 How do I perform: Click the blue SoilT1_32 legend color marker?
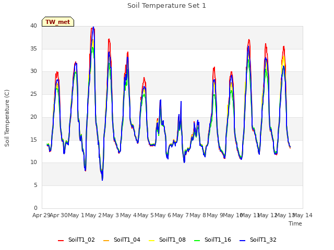(242, 241)
